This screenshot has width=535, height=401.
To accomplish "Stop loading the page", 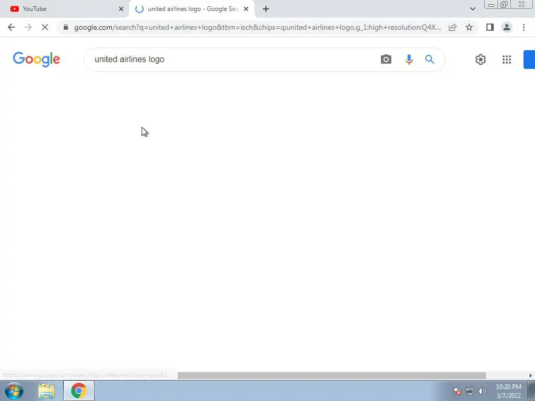I will point(45,27).
